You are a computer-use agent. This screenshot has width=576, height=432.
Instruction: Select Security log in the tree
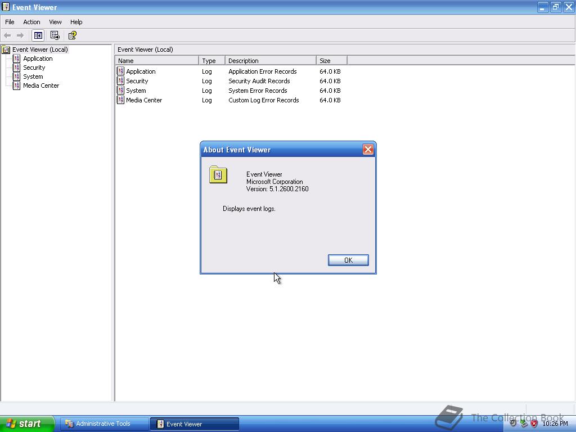click(x=34, y=67)
